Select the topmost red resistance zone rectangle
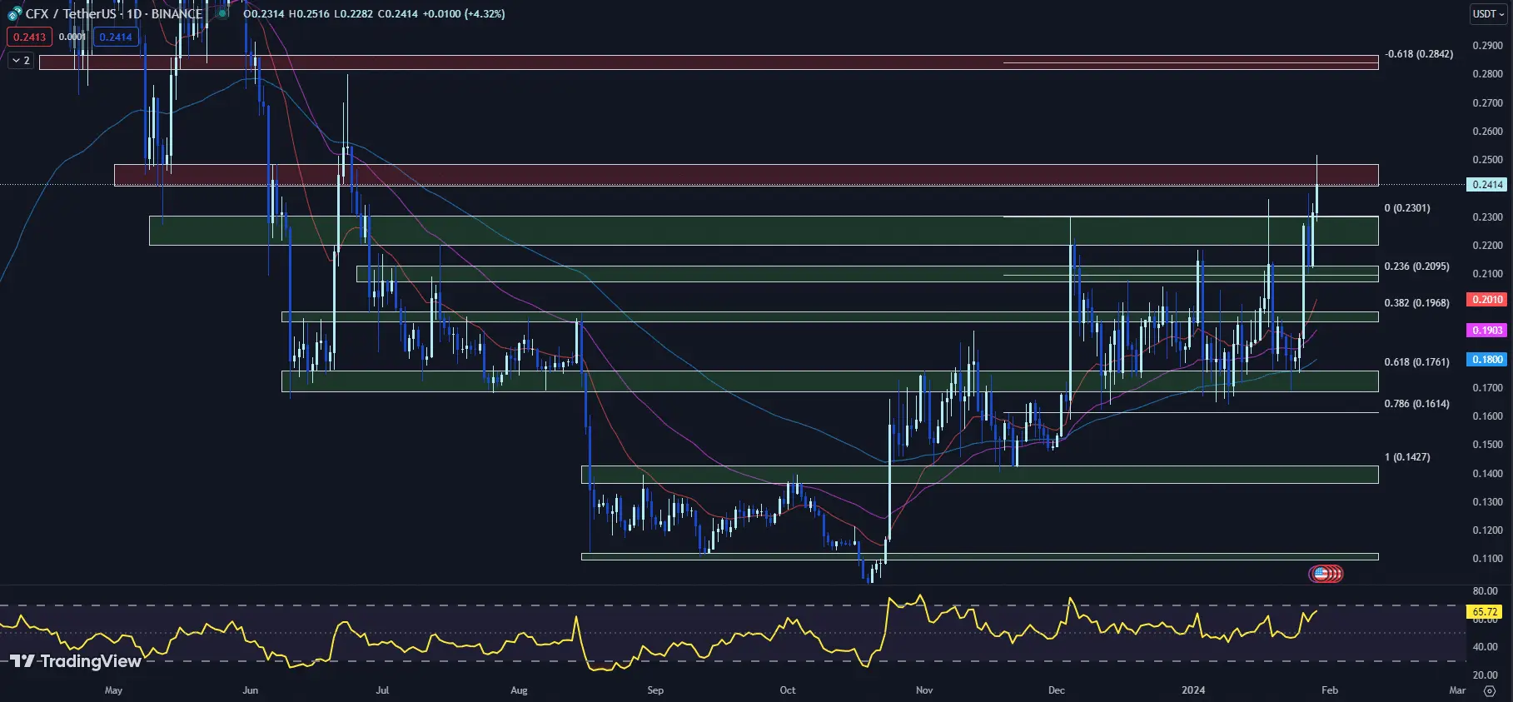 [x=709, y=62]
